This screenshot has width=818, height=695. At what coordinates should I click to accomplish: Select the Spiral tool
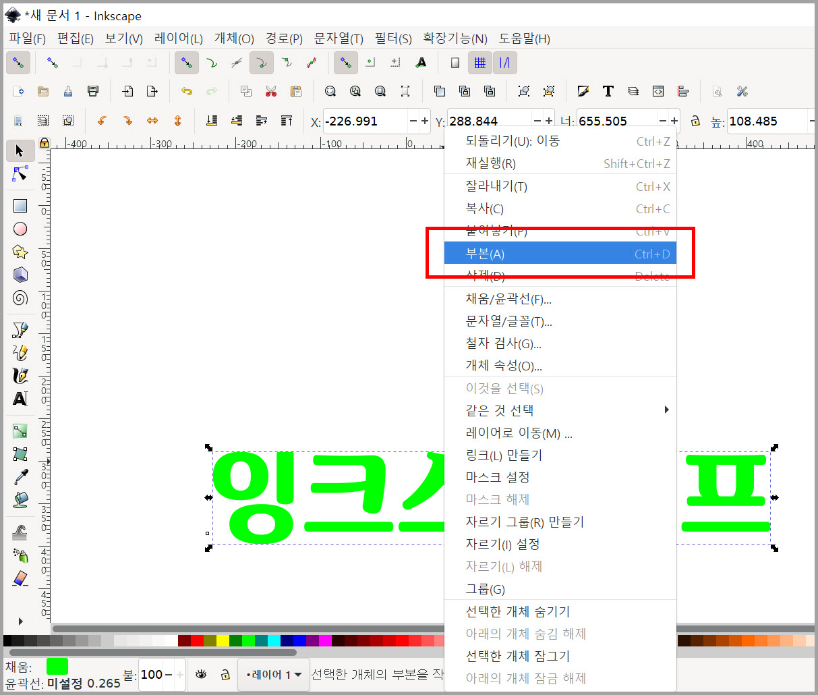[x=20, y=298]
